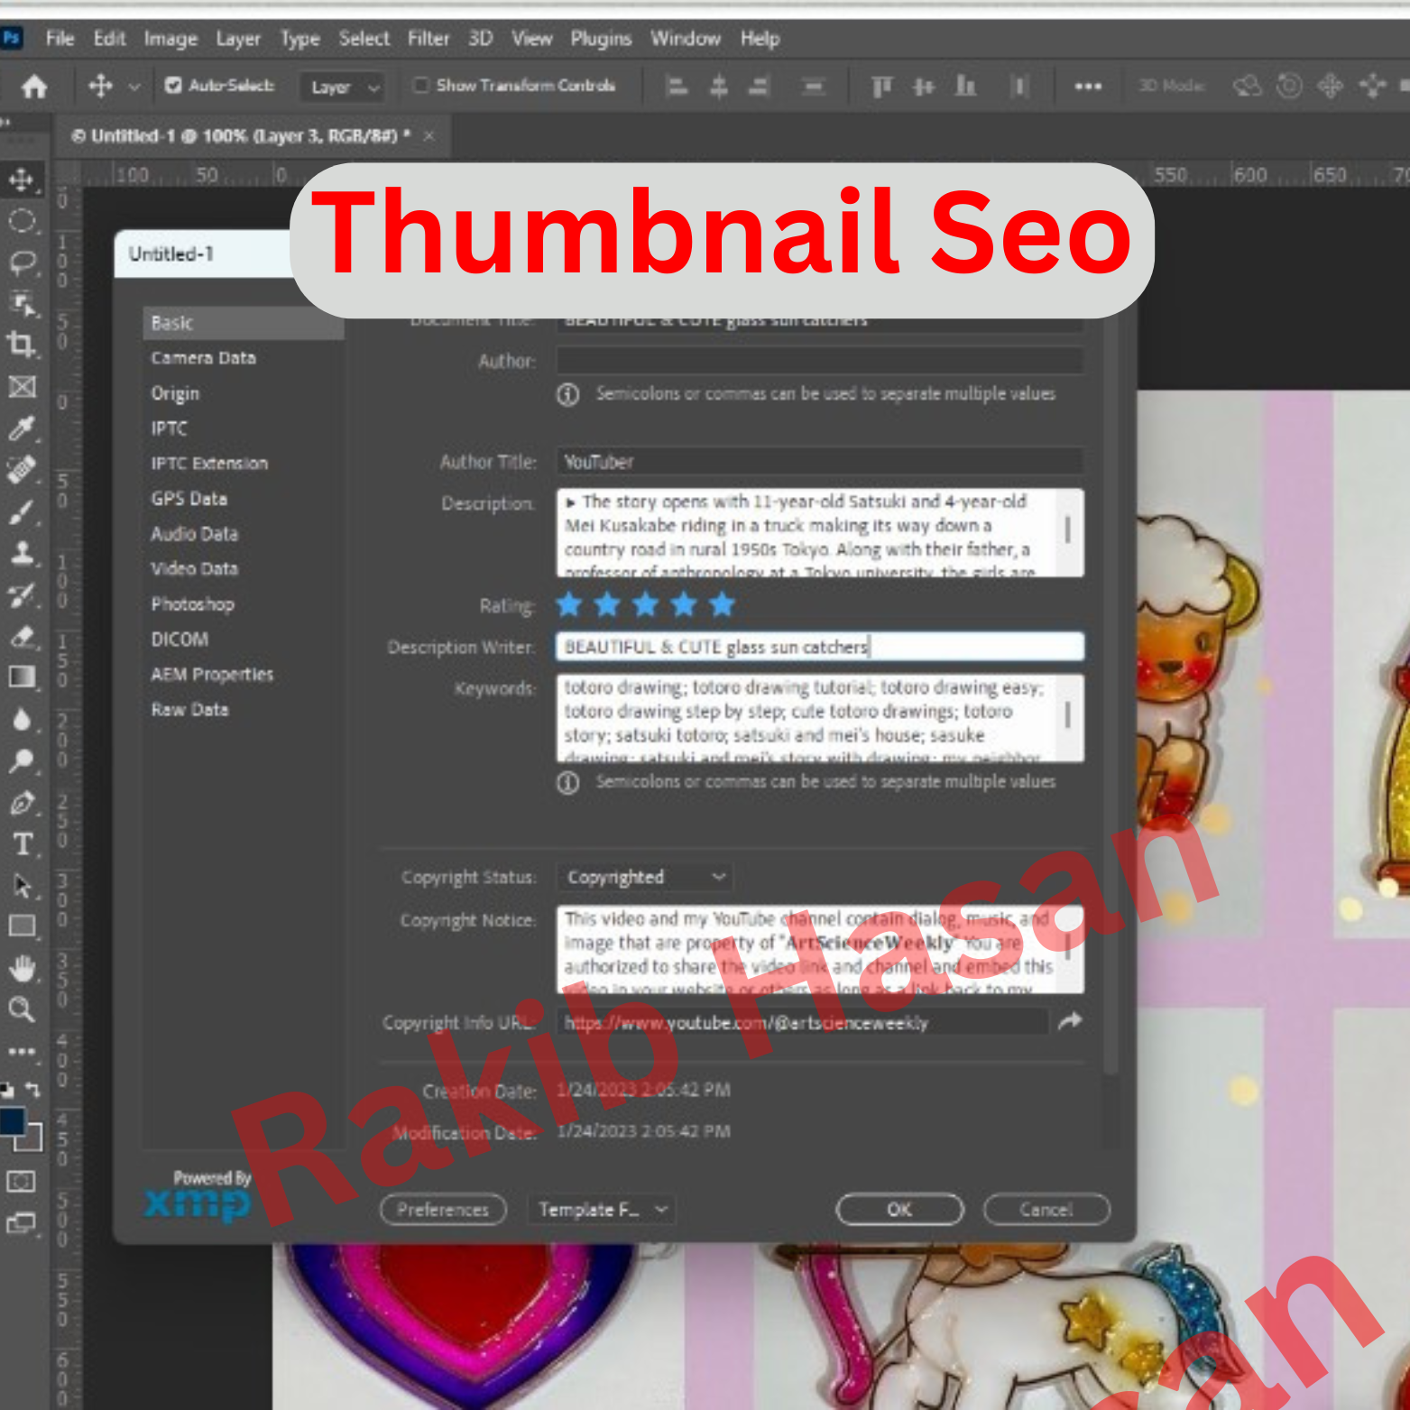Screen dimensions: 1410x1410
Task: Open the Plugins menu
Action: (x=601, y=39)
